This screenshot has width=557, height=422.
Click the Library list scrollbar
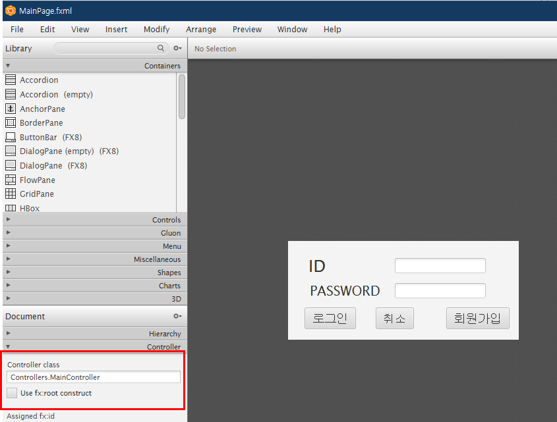[182, 97]
